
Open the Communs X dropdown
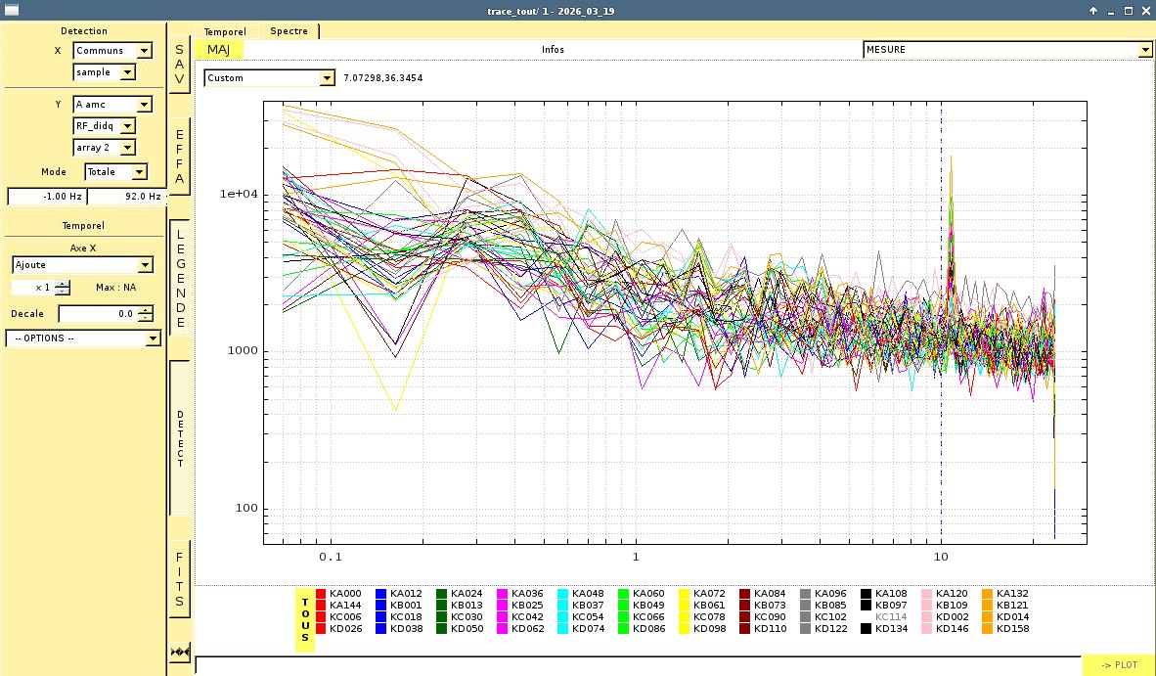(x=112, y=51)
